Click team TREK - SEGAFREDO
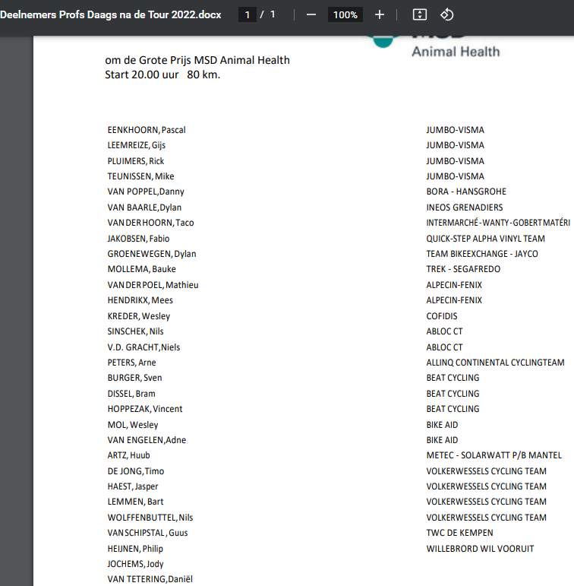The image size is (574, 586). click(463, 269)
